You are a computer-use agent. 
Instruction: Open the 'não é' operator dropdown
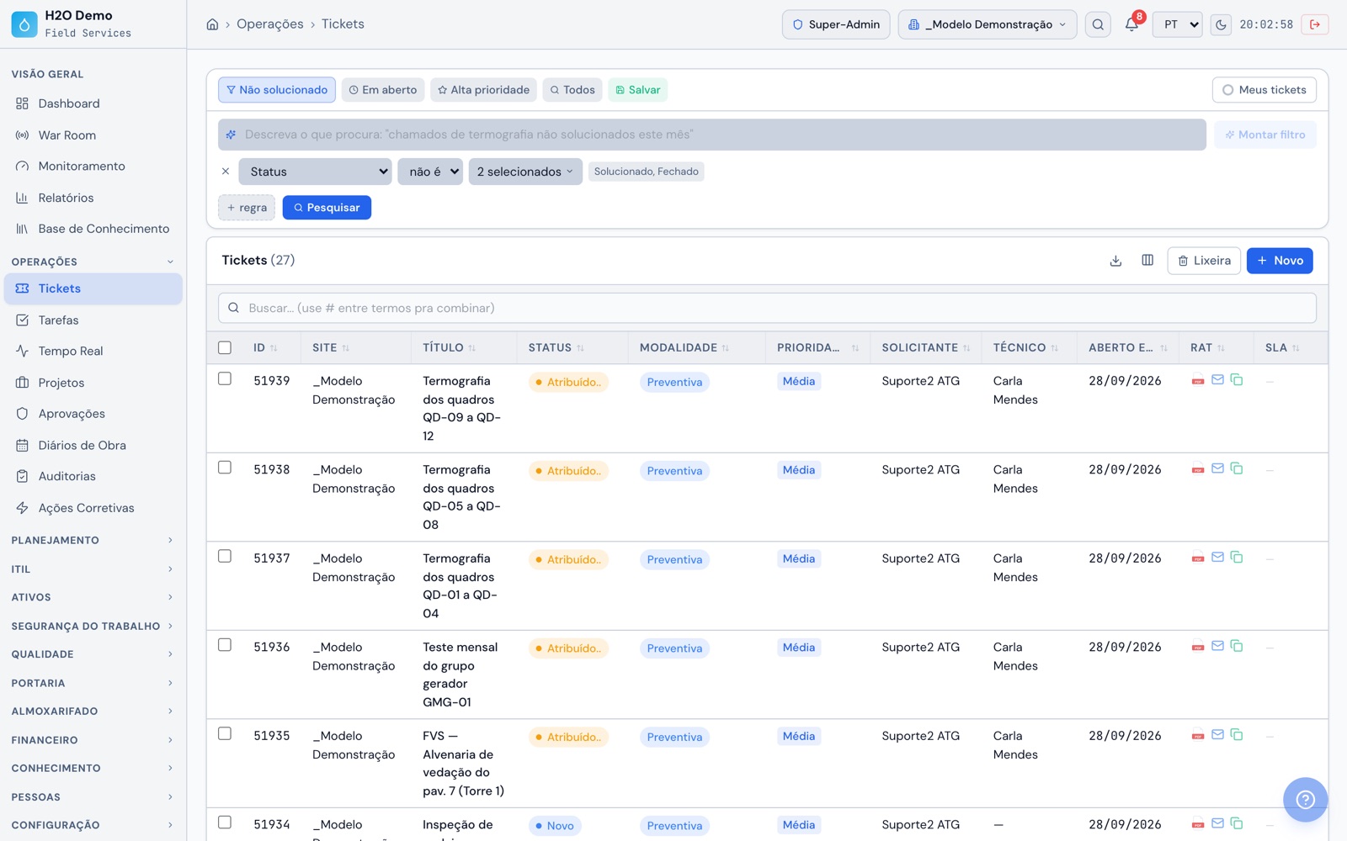430,172
